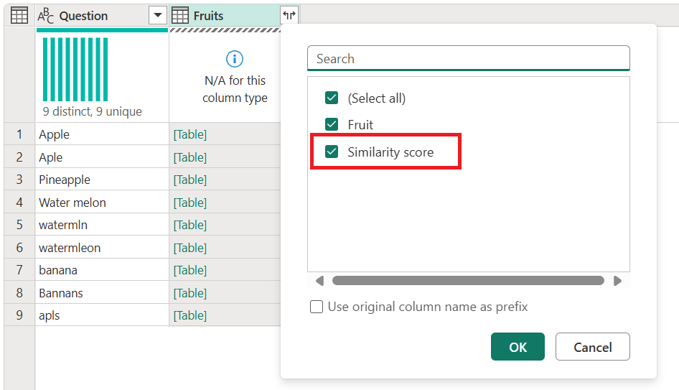Click the table corner icon at top-left
679x390 pixels.
(x=19, y=16)
